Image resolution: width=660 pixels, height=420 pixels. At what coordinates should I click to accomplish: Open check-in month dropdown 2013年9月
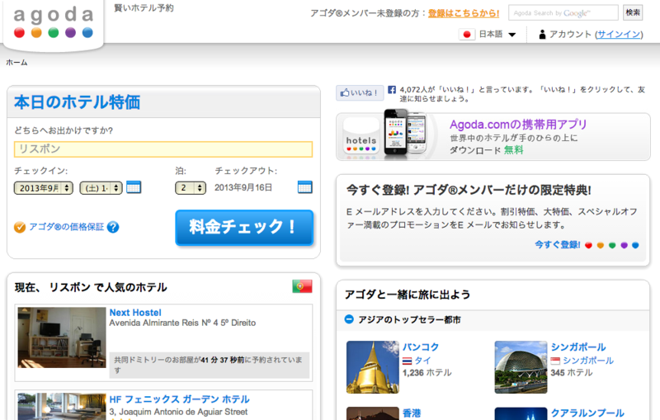(x=44, y=187)
